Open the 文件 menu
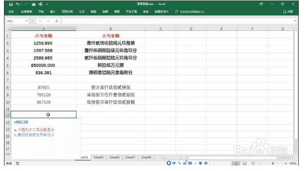305x171 pixels. [x=11, y=12]
